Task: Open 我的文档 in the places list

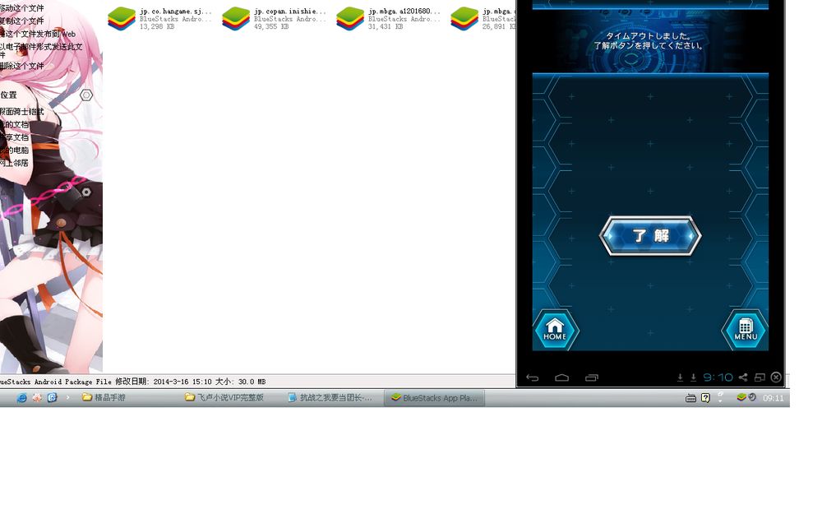Action: pos(15,124)
